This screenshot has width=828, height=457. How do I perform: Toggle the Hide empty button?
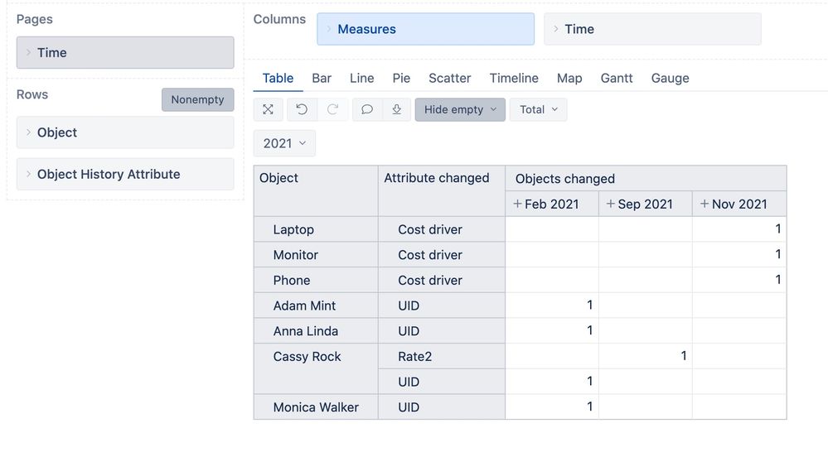pyautogui.click(x=460, y=109)
